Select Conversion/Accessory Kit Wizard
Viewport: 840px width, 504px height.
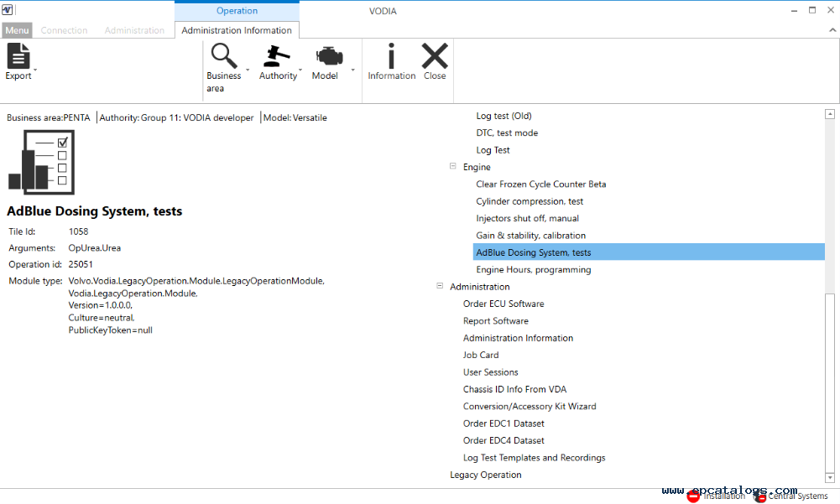(x=530, y=407)
